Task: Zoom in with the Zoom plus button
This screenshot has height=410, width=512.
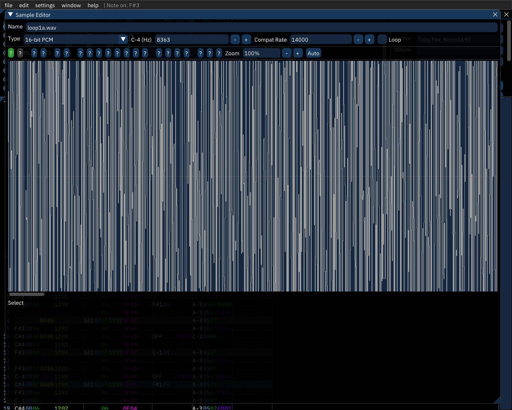Action: (298, 53)
